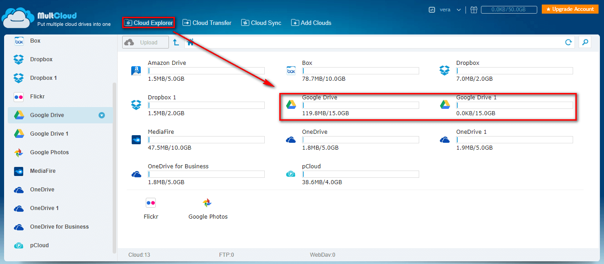Click the FTP:0 status entry
Viewport: 604px width, 264px height.
[x=227, y=255]
